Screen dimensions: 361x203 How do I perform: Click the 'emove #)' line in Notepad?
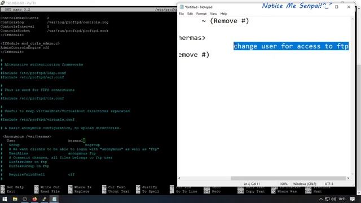[x=194, y=55]
